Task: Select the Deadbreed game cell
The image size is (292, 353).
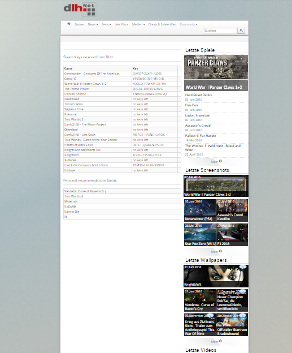Action: click(98, 99)
